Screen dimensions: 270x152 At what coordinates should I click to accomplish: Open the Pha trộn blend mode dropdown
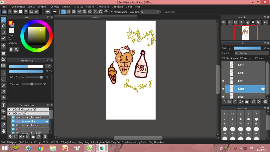click(x=251, y=53)
